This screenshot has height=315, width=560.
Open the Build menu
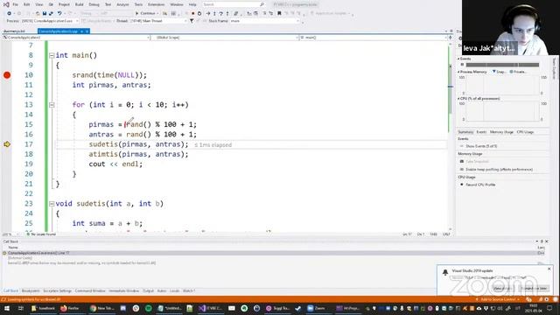point(79,4)
